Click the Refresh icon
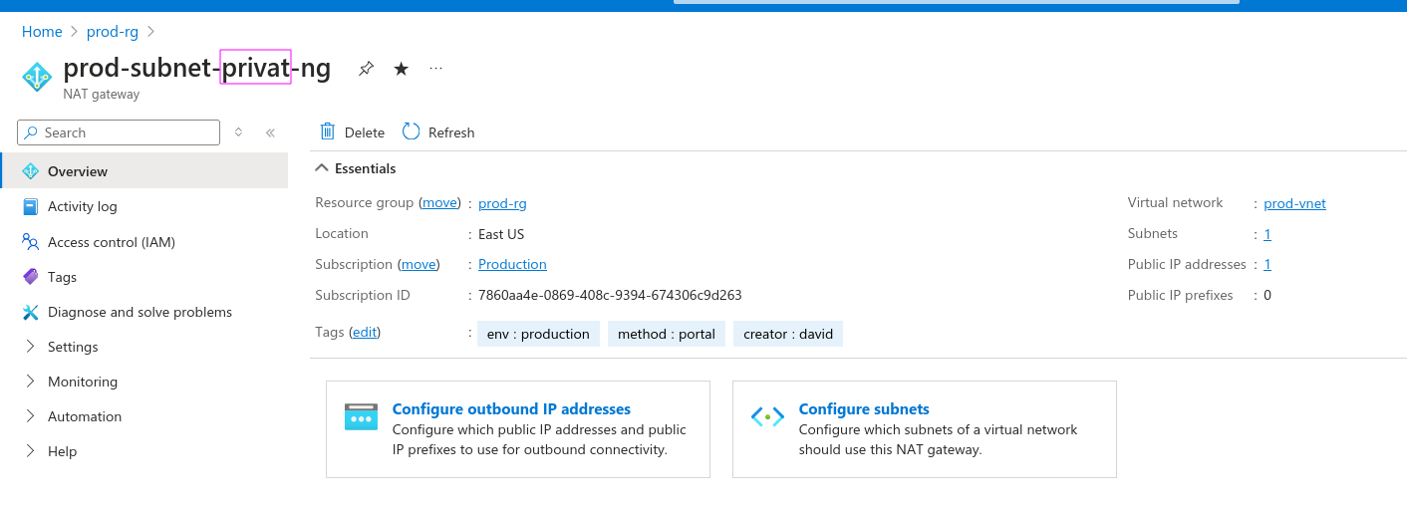The width and height of the screenshot is (1407, 515). click(412, 131)
